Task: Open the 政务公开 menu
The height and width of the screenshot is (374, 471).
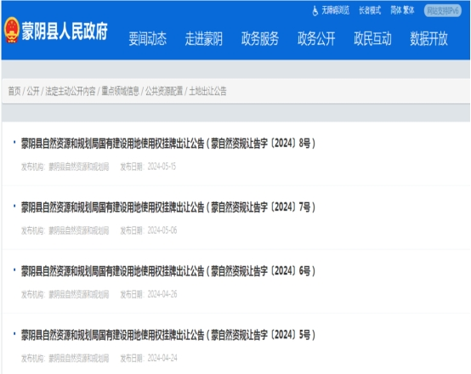Action: point(316,39)
